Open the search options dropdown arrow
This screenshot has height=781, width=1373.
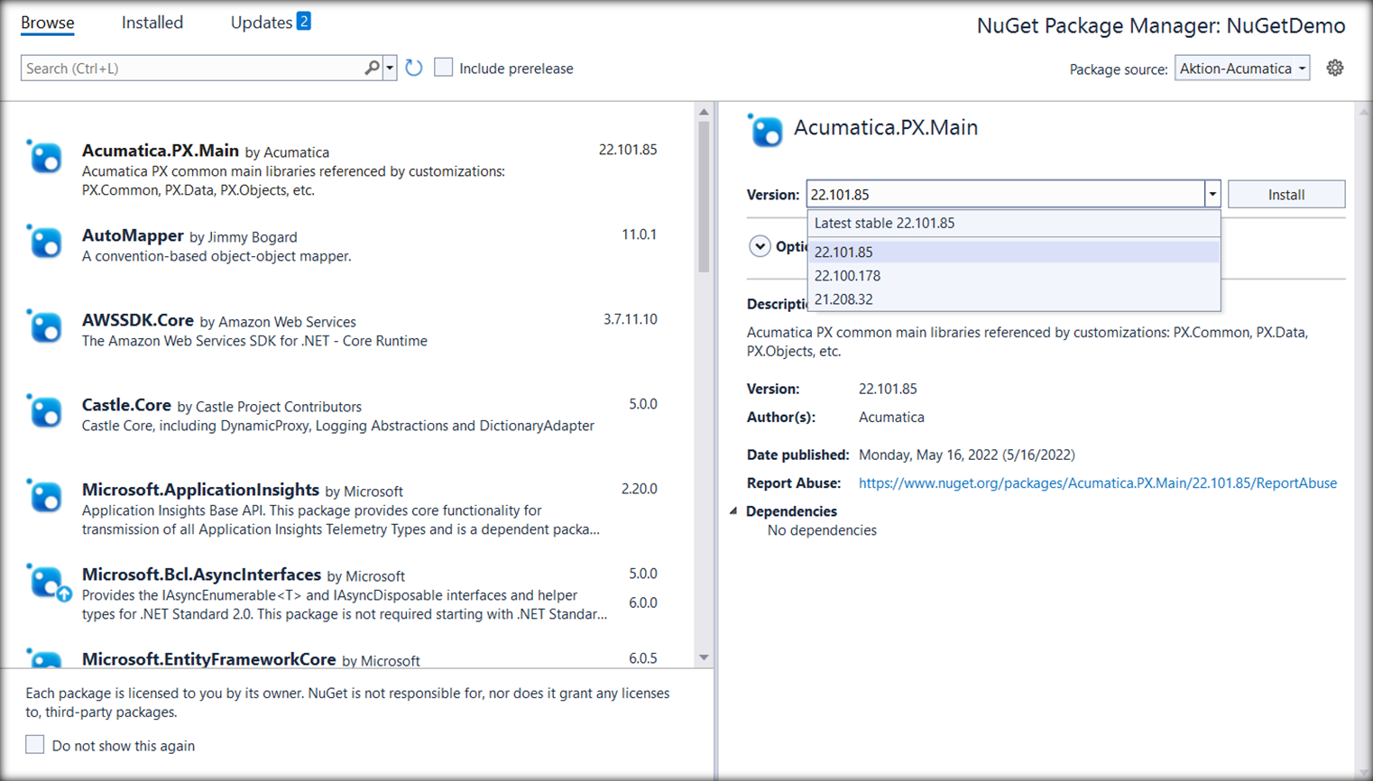tap(390, 68)
